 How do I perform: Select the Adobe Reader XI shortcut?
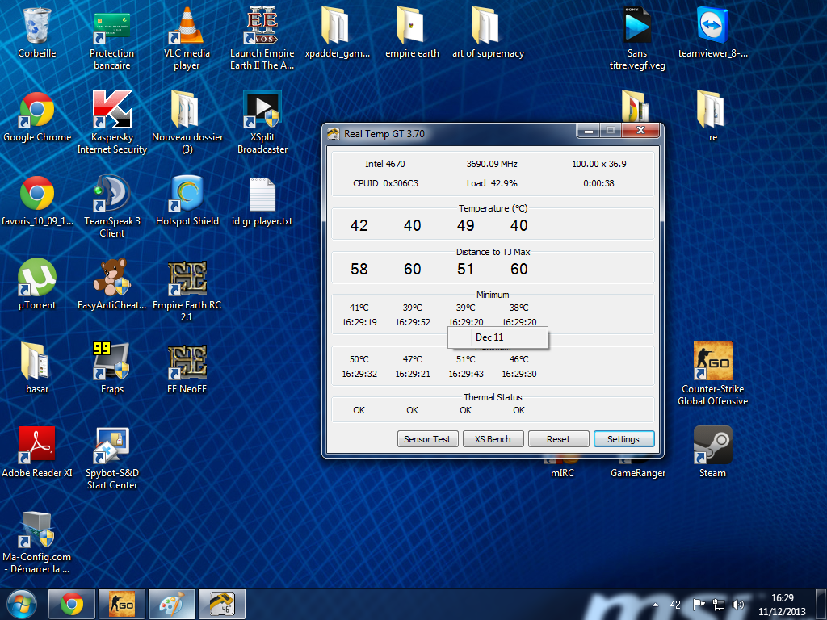pos(37,446)
